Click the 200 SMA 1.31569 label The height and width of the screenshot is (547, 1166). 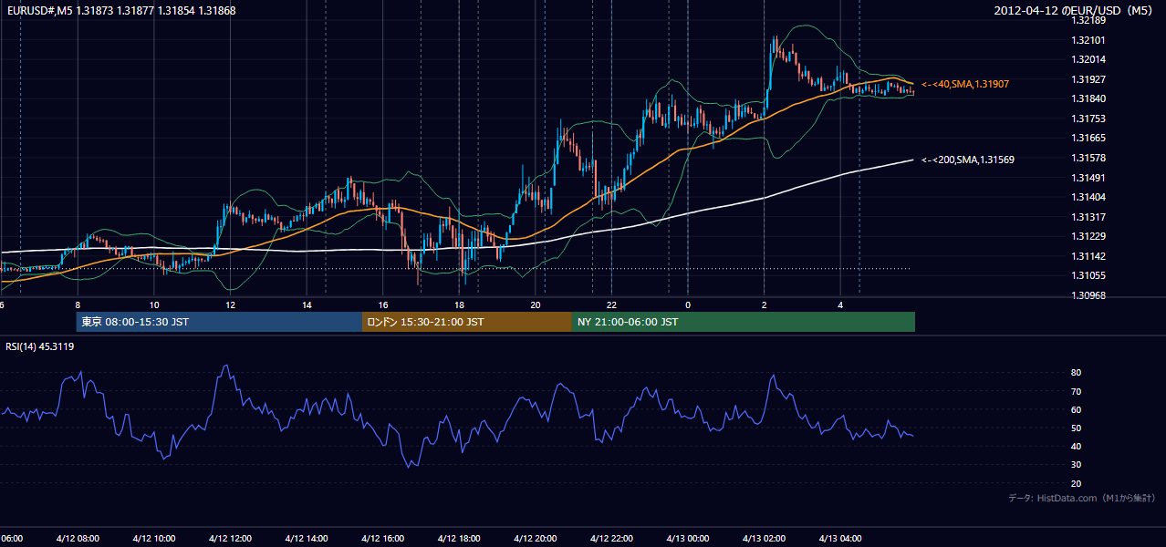pyautogui.click(x=968, y=160)
